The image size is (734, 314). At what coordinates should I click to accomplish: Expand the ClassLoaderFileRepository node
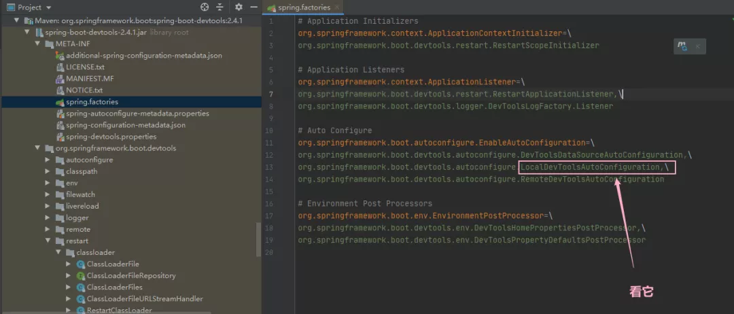click(69, 276)
